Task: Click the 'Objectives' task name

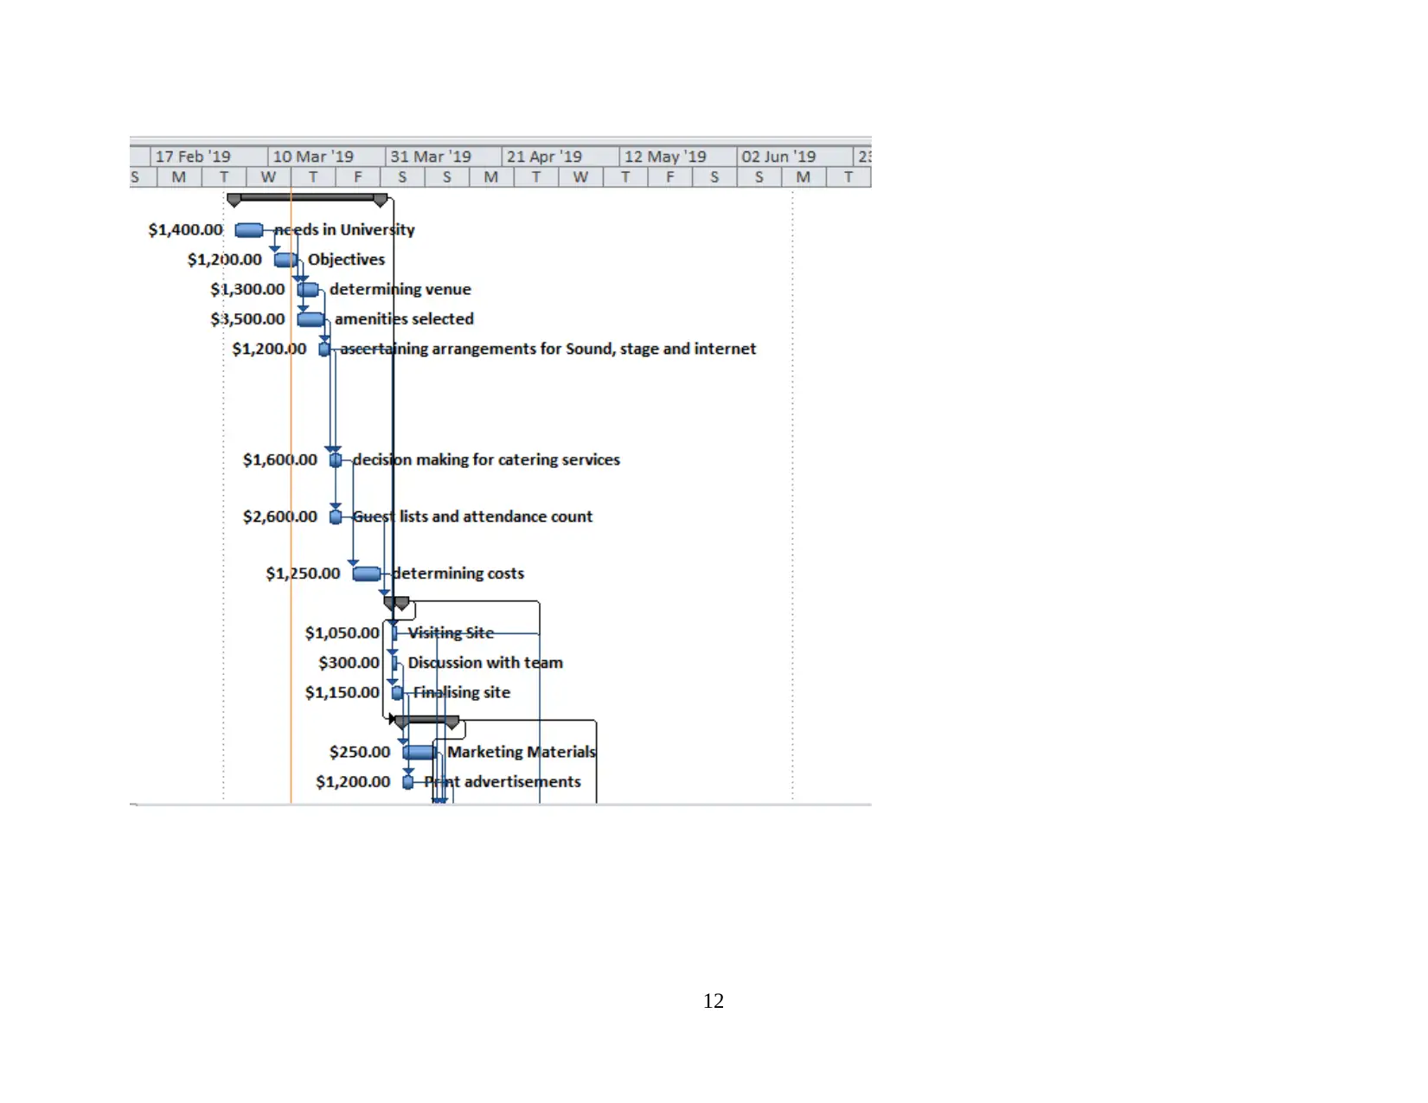Action: [x=347, y=260]
